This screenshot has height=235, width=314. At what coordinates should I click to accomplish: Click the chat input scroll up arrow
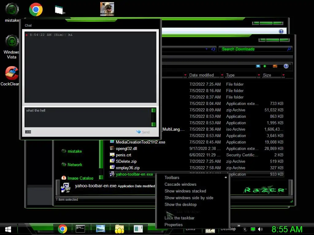pyautogui.click(x=154, y=110)
